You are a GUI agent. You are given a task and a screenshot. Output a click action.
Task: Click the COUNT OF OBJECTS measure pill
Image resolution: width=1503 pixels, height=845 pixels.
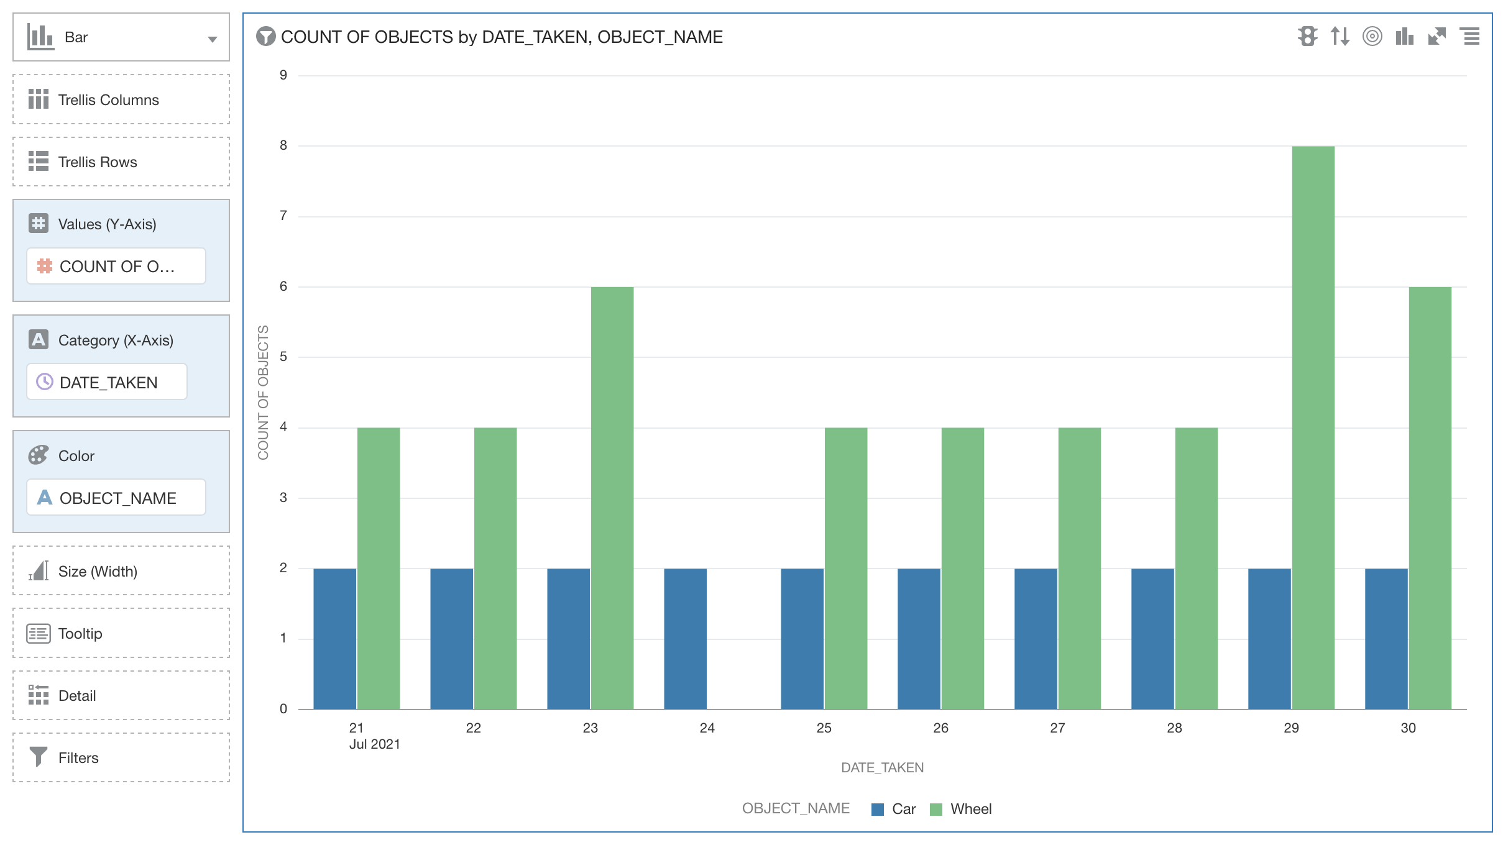click(x=116, y=266)
